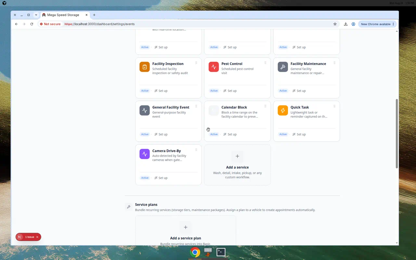Click the Camera Drive-By title
Image resolution: width=416 pixels, height=260 pixels.
166,151
